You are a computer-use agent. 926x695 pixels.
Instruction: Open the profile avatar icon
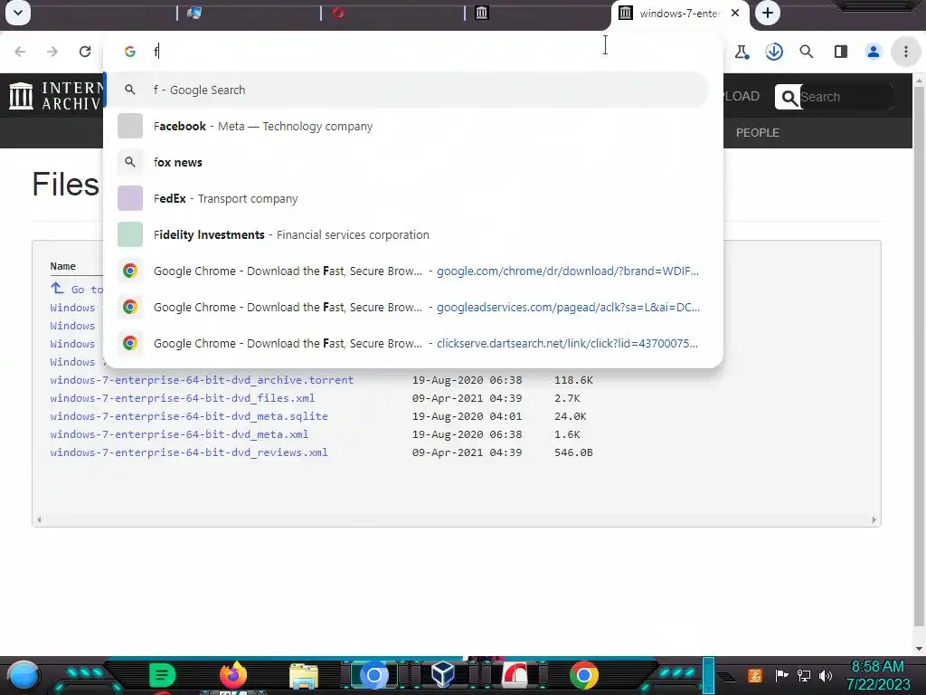pos(874,52)
